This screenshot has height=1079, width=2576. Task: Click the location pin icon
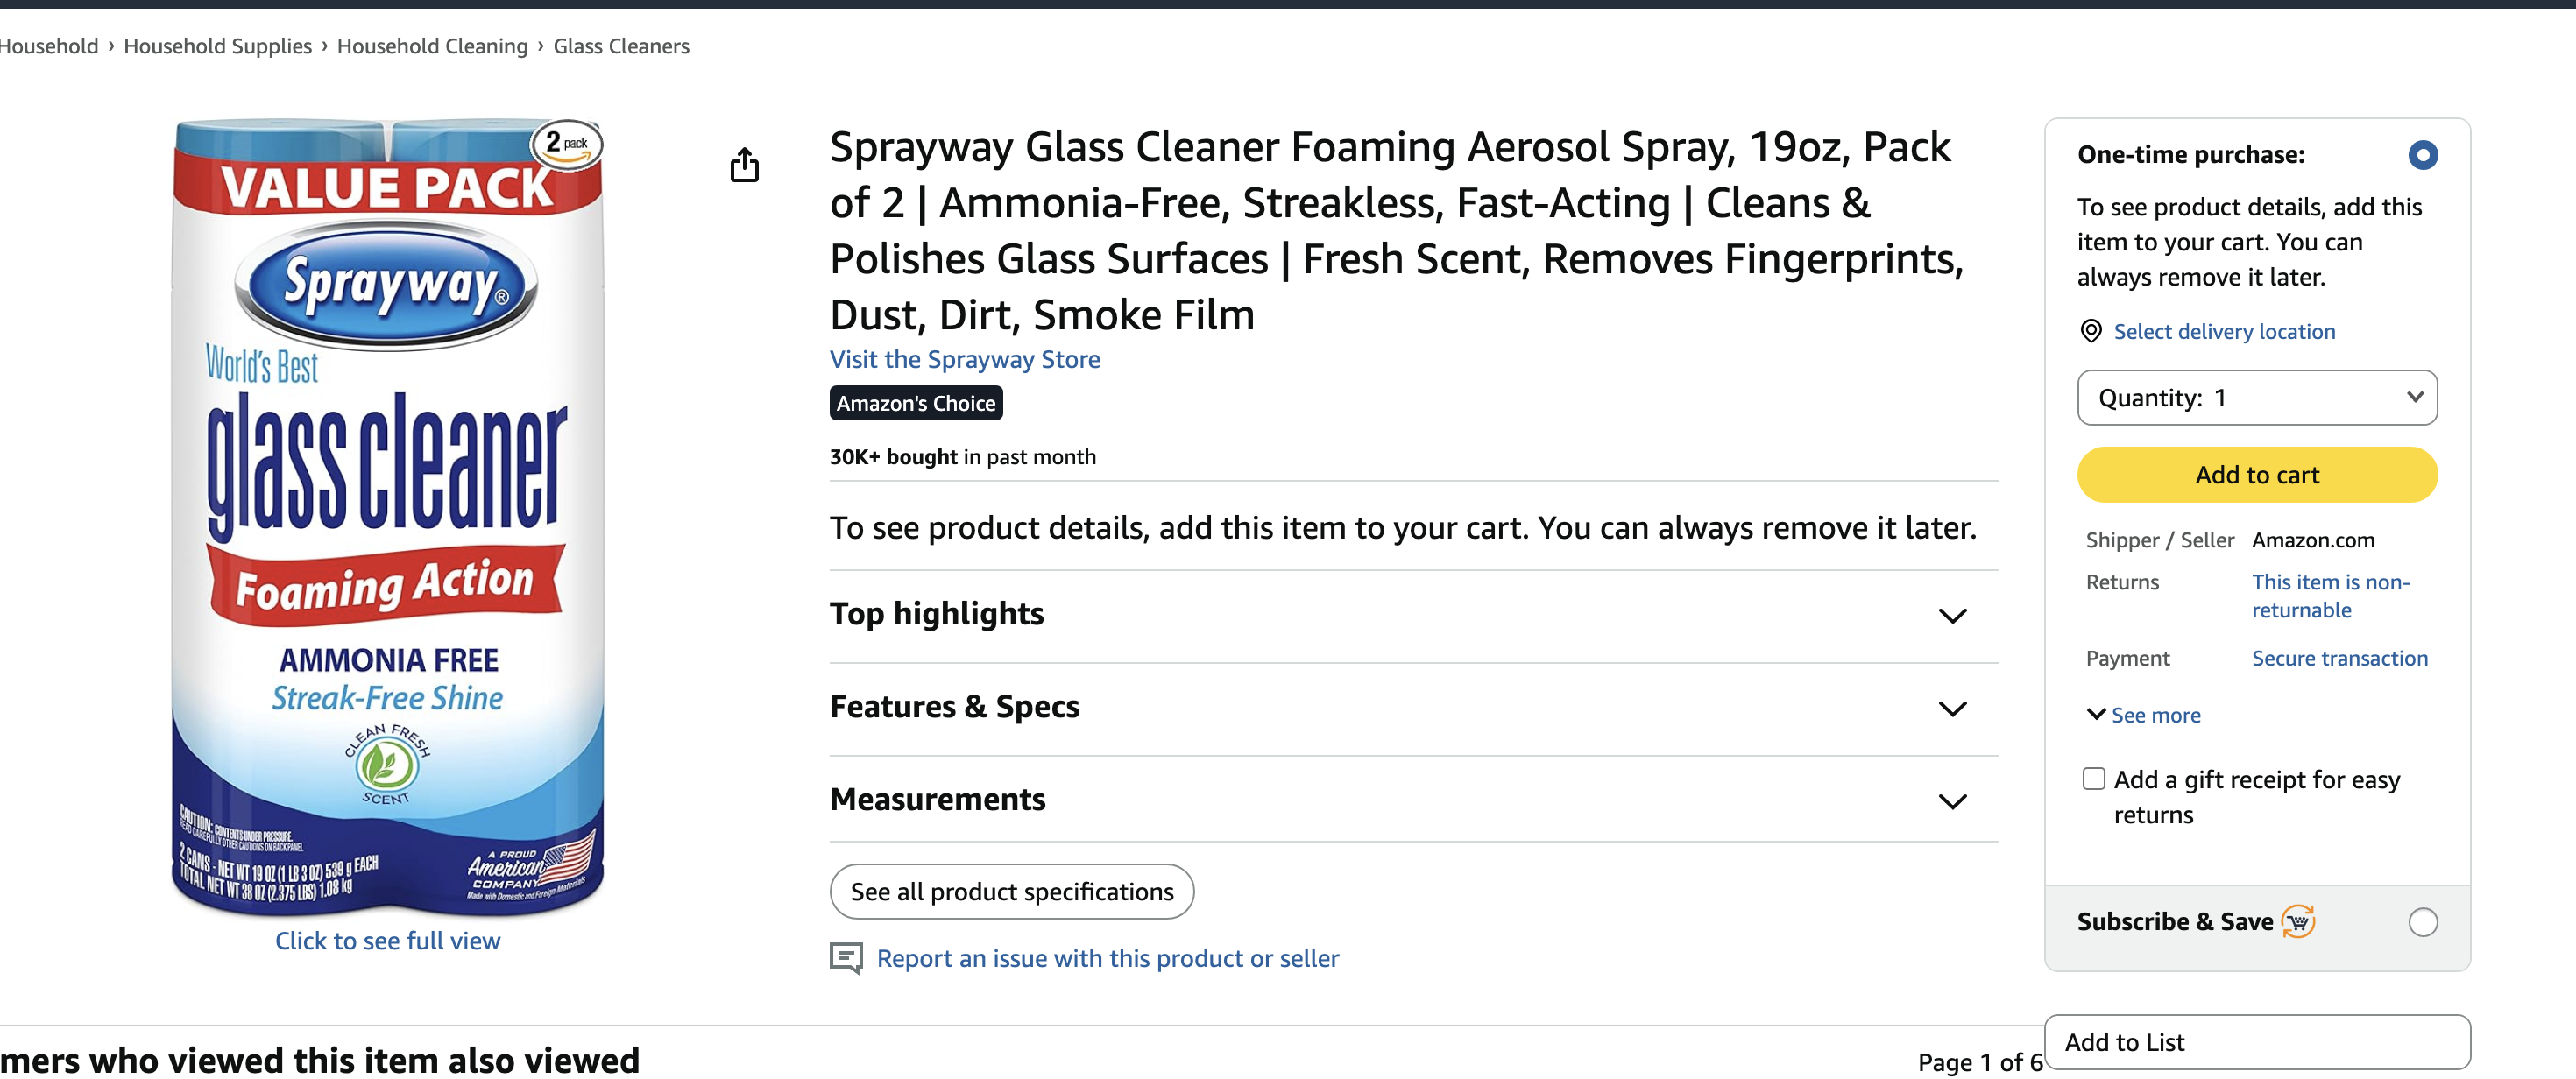(x=2090, y=331)
